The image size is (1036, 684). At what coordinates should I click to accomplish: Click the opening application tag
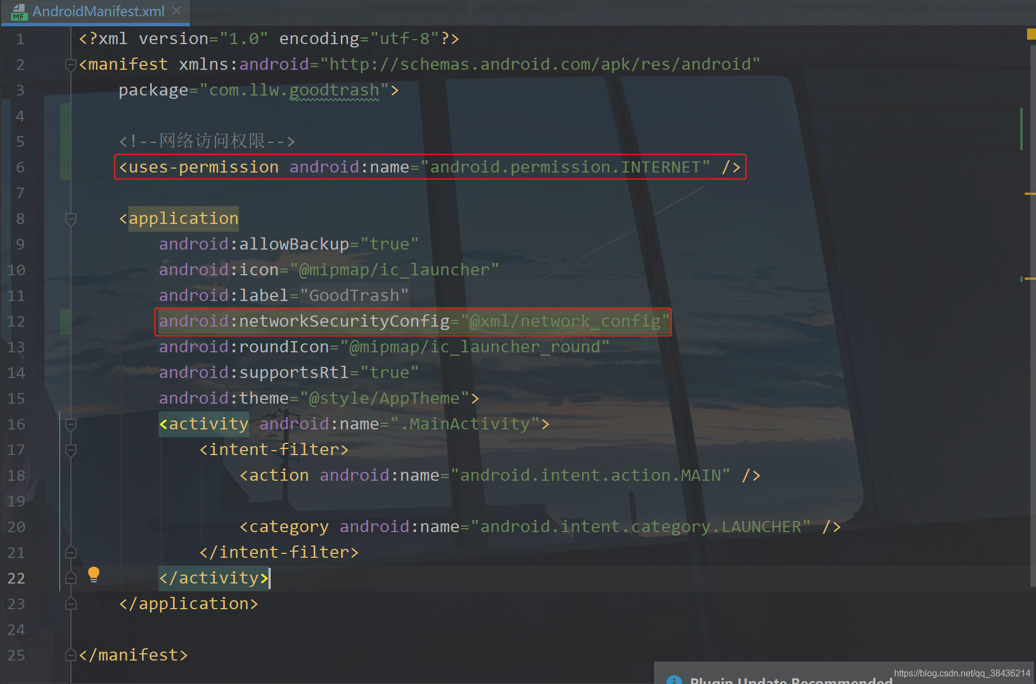coord(179,218)
